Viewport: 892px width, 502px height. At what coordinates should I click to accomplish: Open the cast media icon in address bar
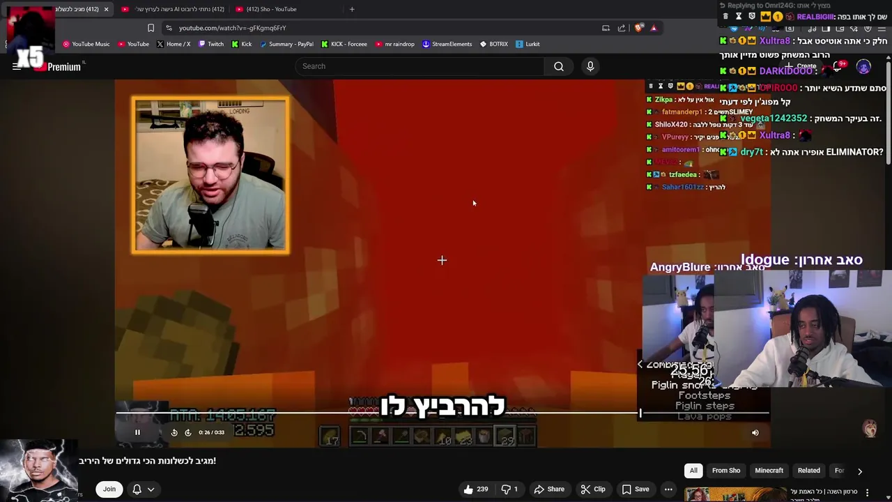[x=606, y=28]
